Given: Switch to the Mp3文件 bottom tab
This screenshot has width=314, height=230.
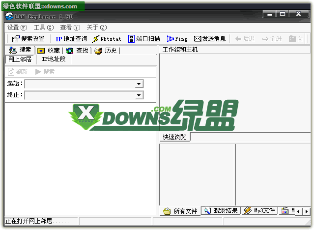Looking at the screenshot, I should coord(259,210).
